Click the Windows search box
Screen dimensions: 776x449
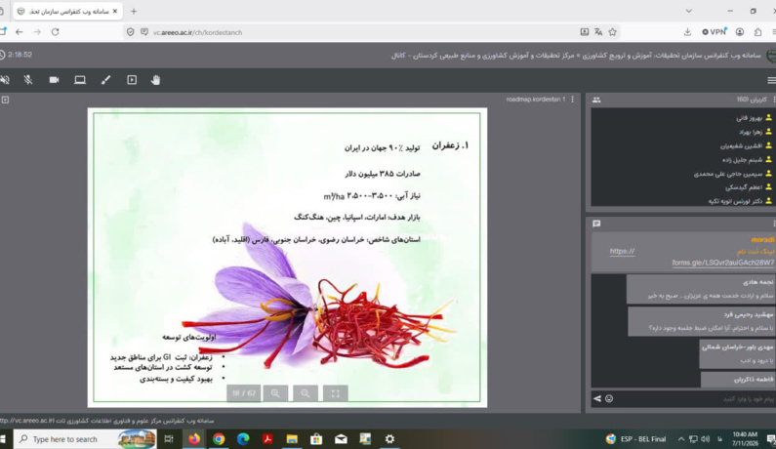click(x=85, y=439)
